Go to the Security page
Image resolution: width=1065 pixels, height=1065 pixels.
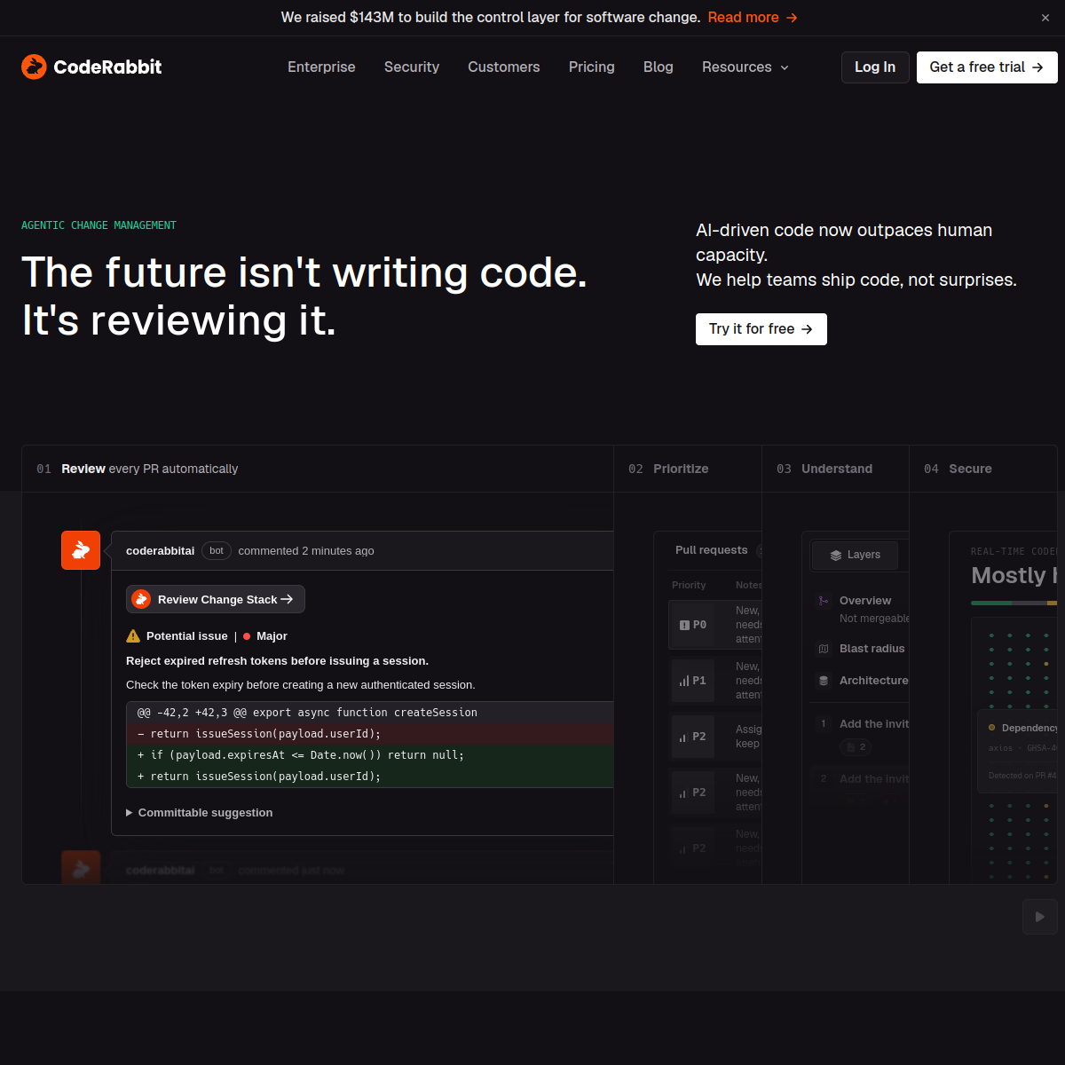pyautogui.click(x=412, y=67)
